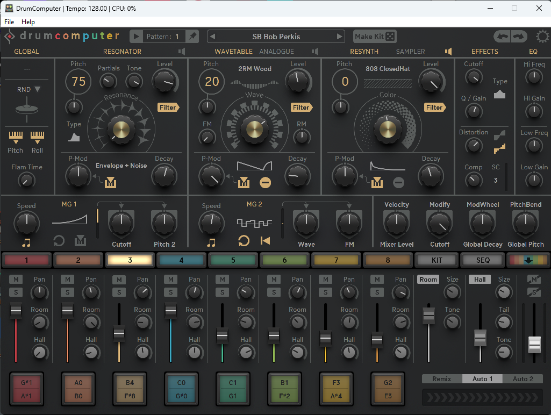Click the MG 1 loop icon
551x415 pixels.
click(x=59, y=241)
